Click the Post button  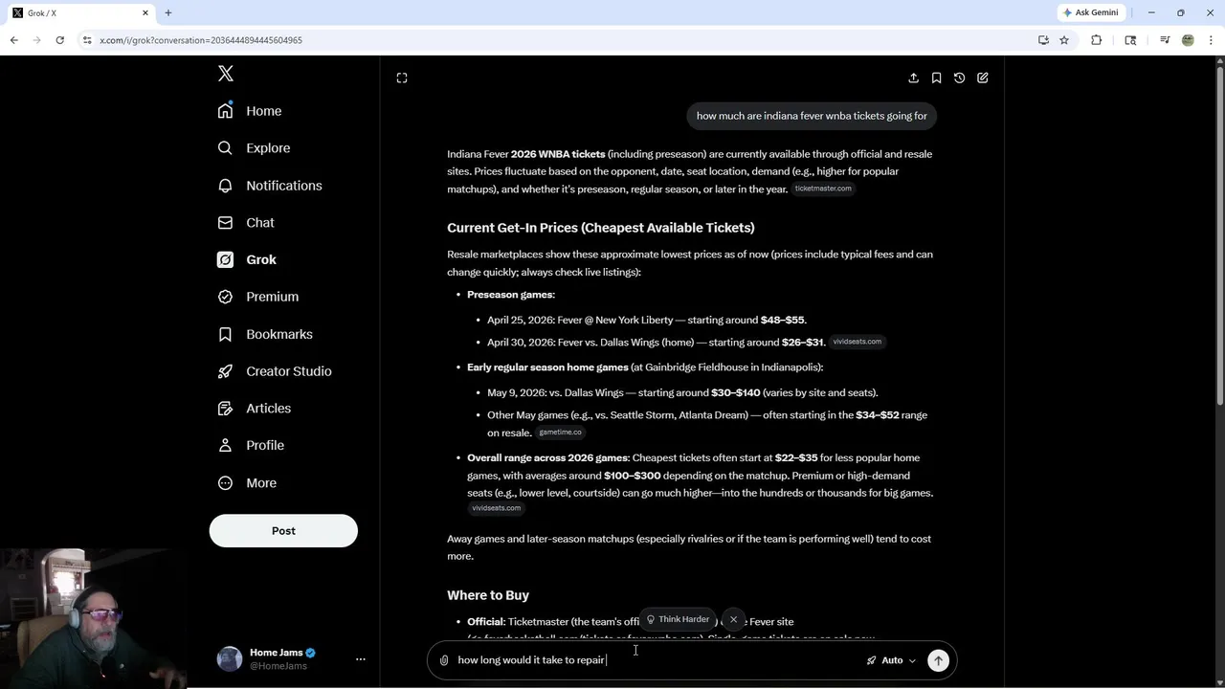[283, 531]
